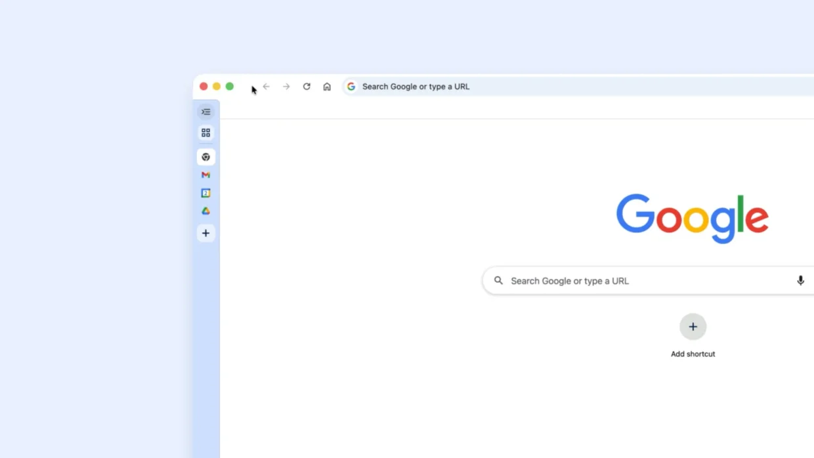The image size is (814, 458).
Task: Open Google Calendar from the sidebar
Action: (205, 192)
